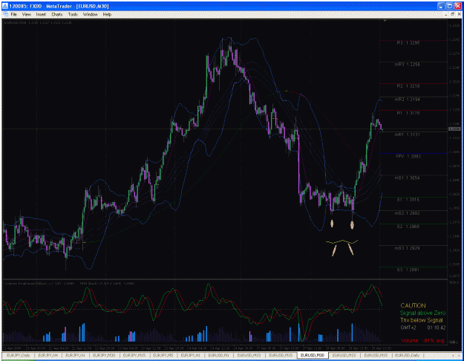The height and width of the screenshot is (361, 464).
Task: Open the Insert menu
Action: 41,14
